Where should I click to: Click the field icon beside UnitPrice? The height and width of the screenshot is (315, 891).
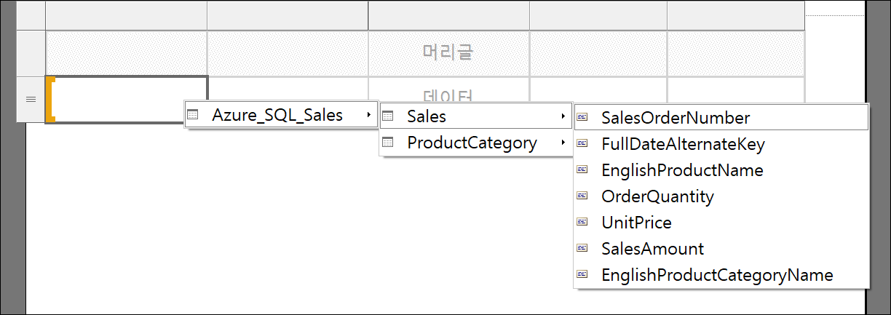click(582, 223)
